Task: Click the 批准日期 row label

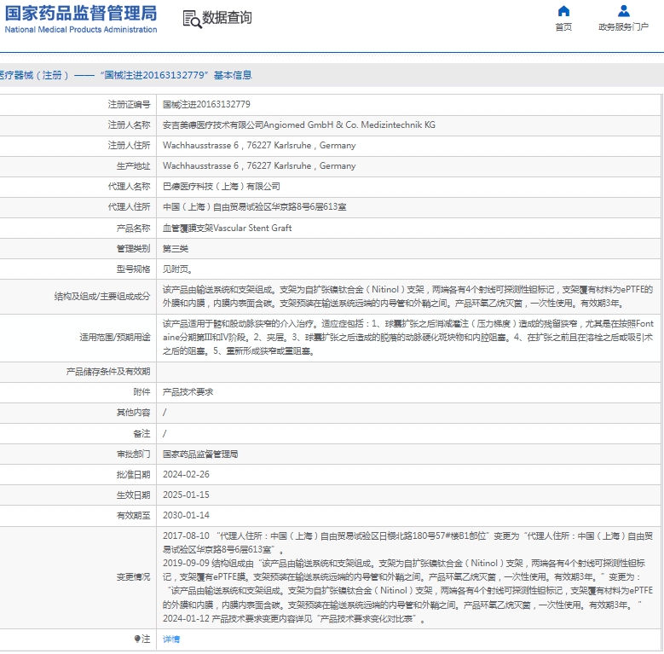Action: click(133, 474)
